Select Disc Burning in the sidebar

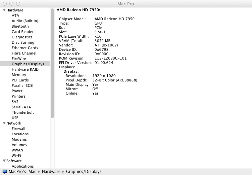(23, 42)
